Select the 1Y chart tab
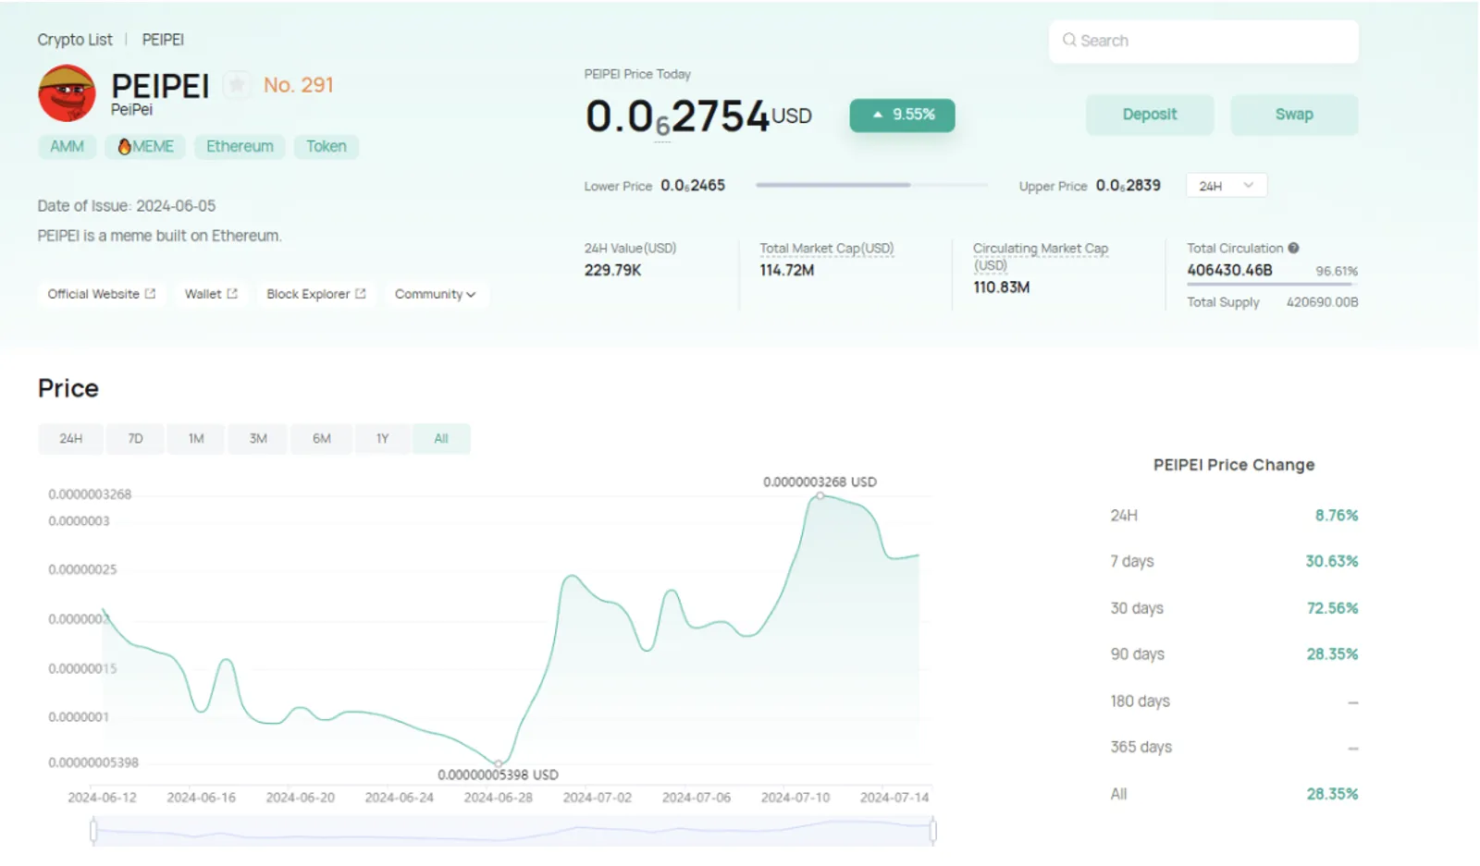 (382, 438)
